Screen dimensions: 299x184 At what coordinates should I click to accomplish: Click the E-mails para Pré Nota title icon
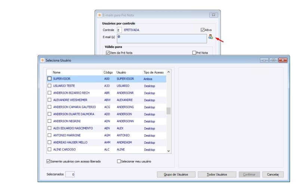coord(99,15)
